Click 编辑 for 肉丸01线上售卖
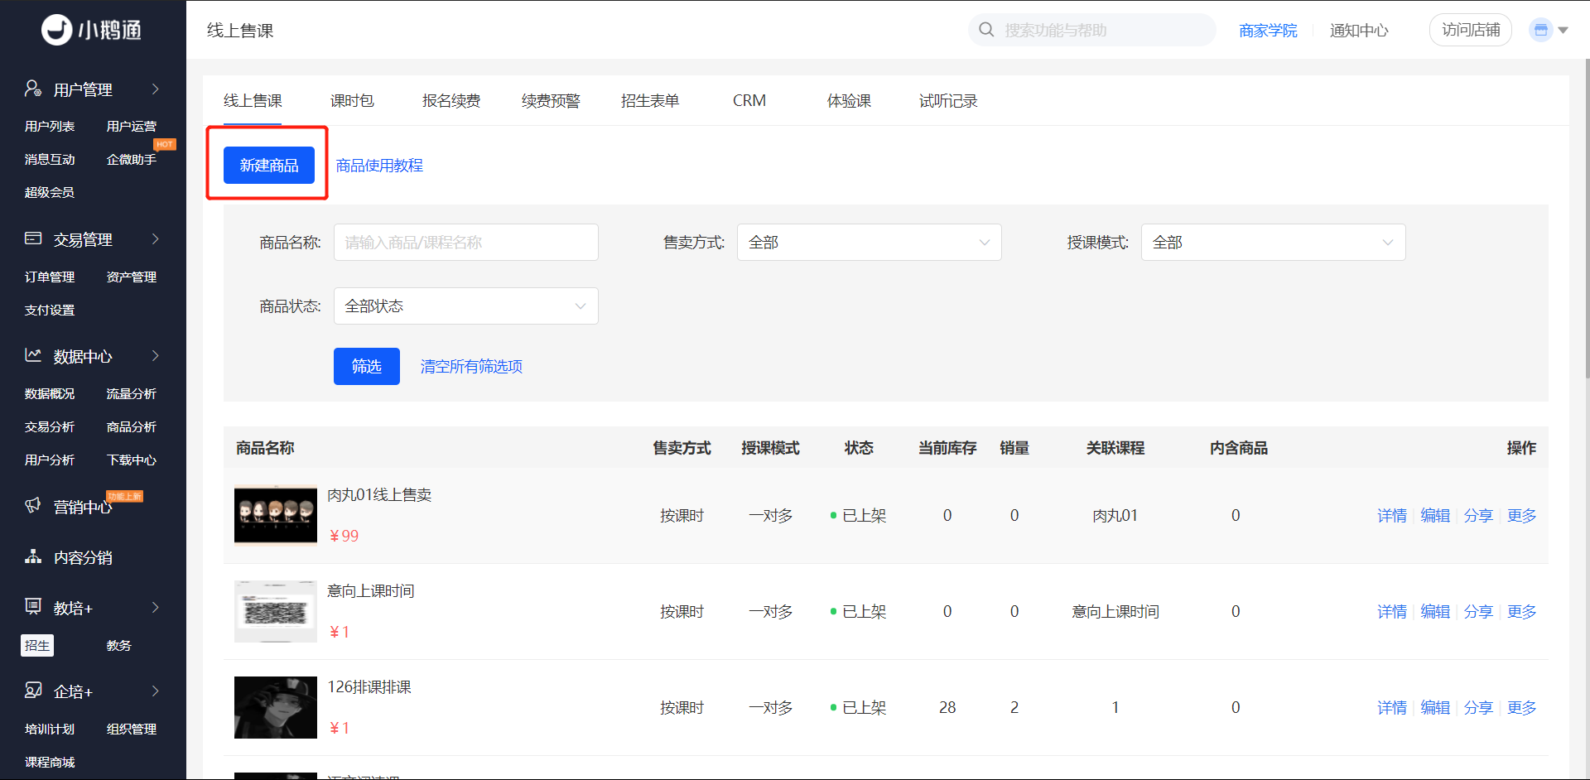1590x780 pixels. click(1435, 515)
